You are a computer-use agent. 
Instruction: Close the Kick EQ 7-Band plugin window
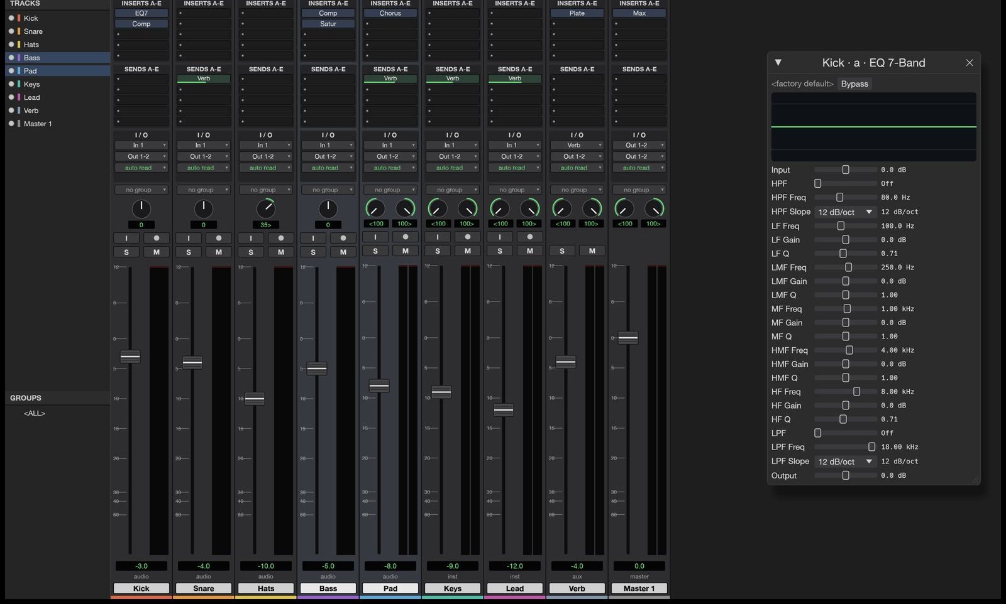pyautogui.click(x=970, y=63)
